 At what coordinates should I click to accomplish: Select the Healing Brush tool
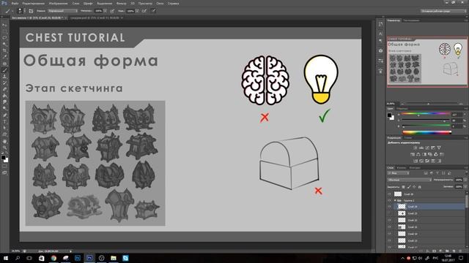4,64
